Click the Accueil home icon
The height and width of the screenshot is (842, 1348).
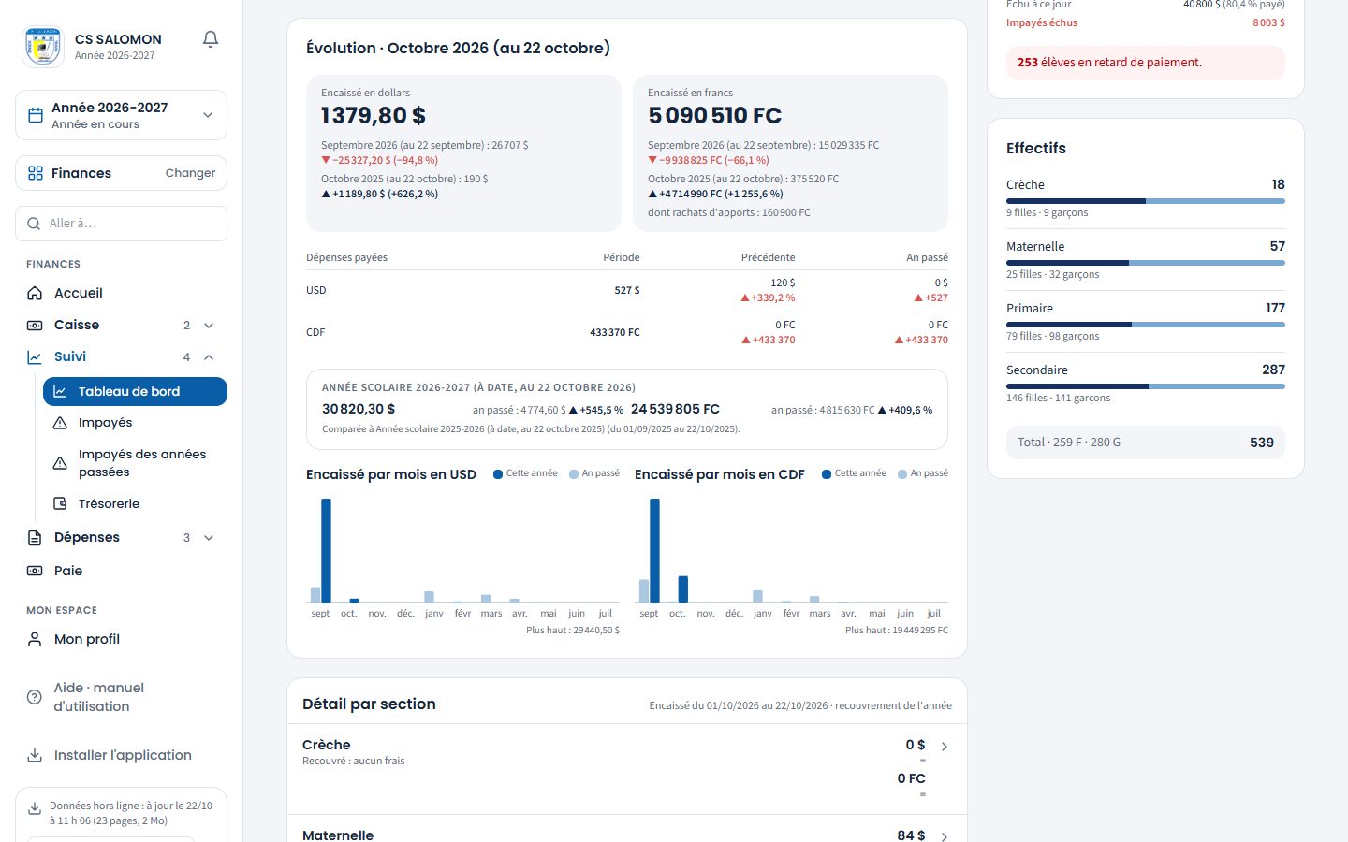pos(35,293)
